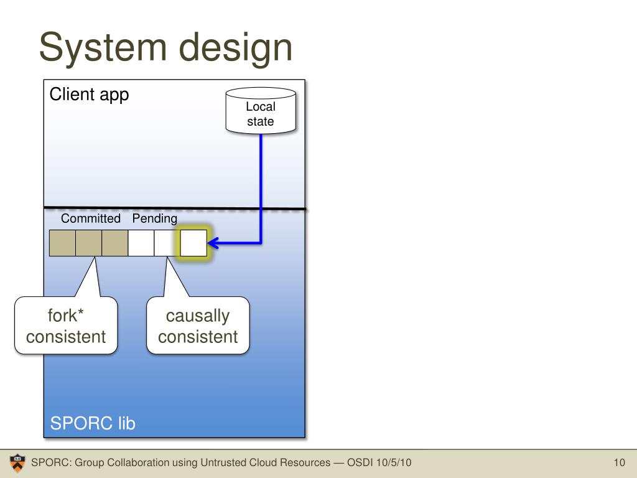Click slide number 10 in footer
The width and height of the screenshot is (637, 478).
click(x=619, y=462)
